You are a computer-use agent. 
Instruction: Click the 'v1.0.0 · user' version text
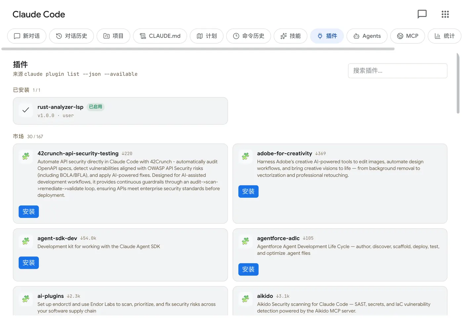pyautogui.click(x=56, y=116)
